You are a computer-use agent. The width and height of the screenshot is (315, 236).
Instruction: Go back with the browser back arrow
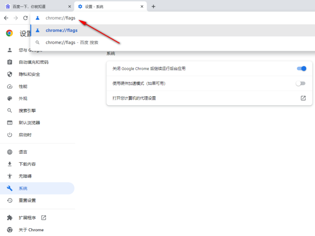pyautogui.click(x=6, y=18)
